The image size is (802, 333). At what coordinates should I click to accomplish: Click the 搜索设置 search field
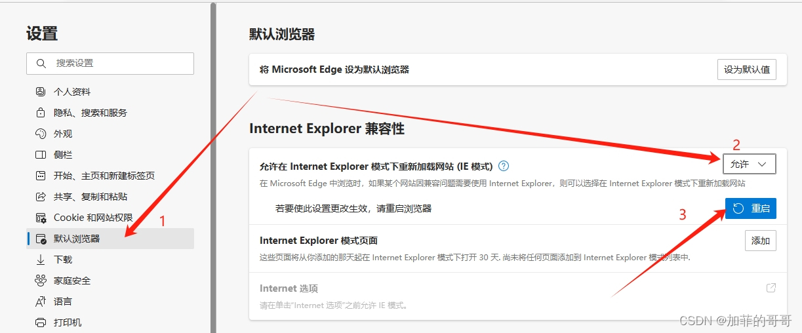(x=110, y=64)
